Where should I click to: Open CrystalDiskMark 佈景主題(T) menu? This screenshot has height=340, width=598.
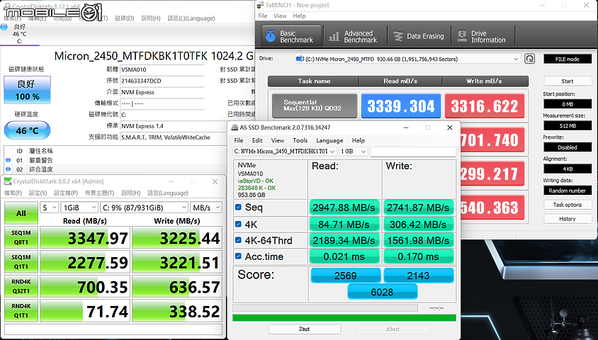point(99,193)
